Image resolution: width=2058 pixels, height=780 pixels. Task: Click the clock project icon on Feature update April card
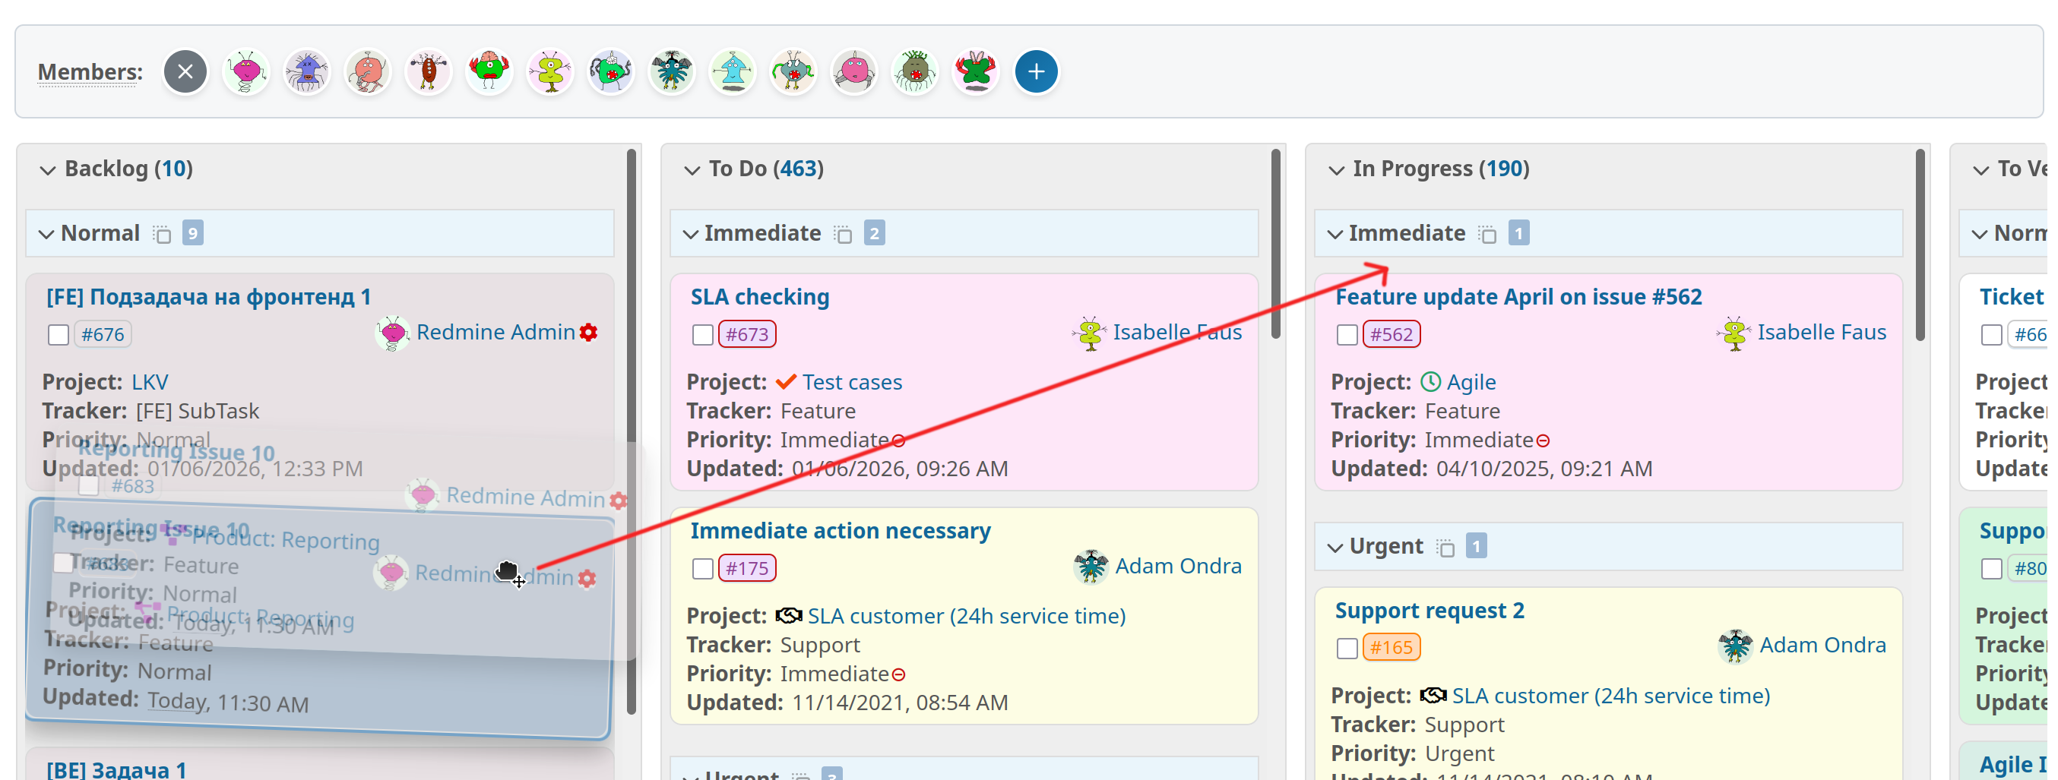[x=1430, y=381]
